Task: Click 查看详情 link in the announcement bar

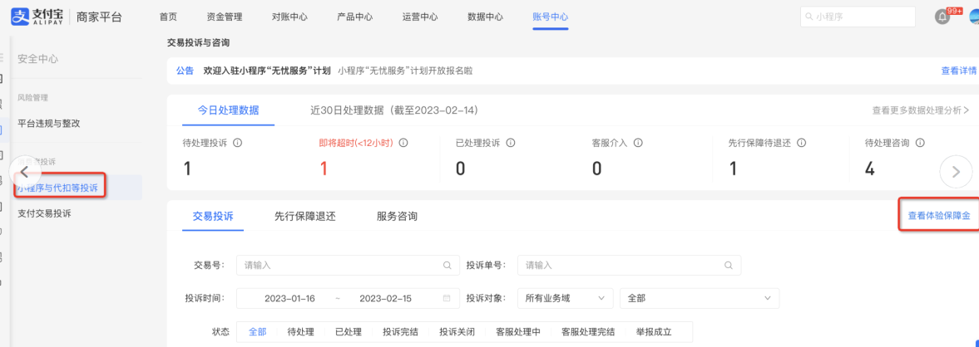Action: click(x=959, y=71)
